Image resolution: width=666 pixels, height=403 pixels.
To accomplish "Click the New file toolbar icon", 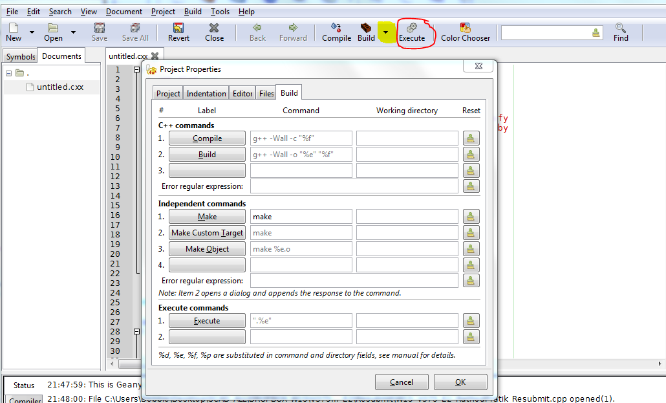I will click(14, 28).
